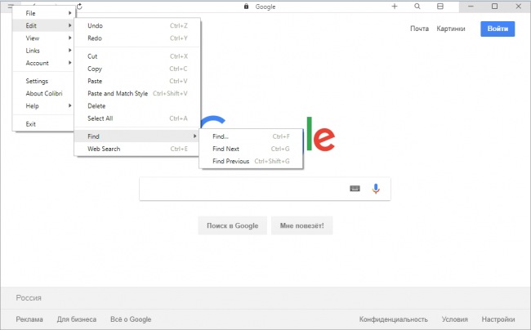Click the panel layout icon in title bar
The width and height of the screenshot is (531, 330).
[x=440, y=7]
